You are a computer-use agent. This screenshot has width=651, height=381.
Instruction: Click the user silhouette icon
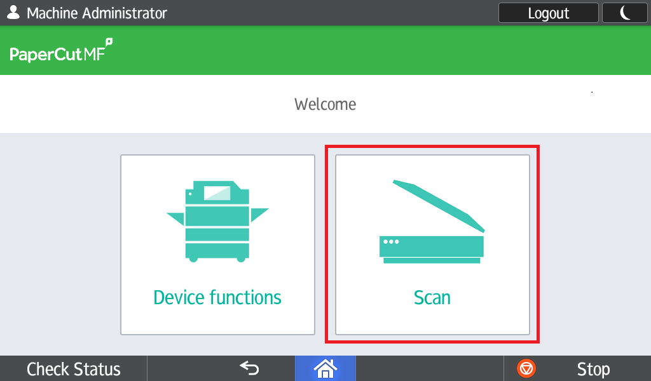tap(13, 12)
